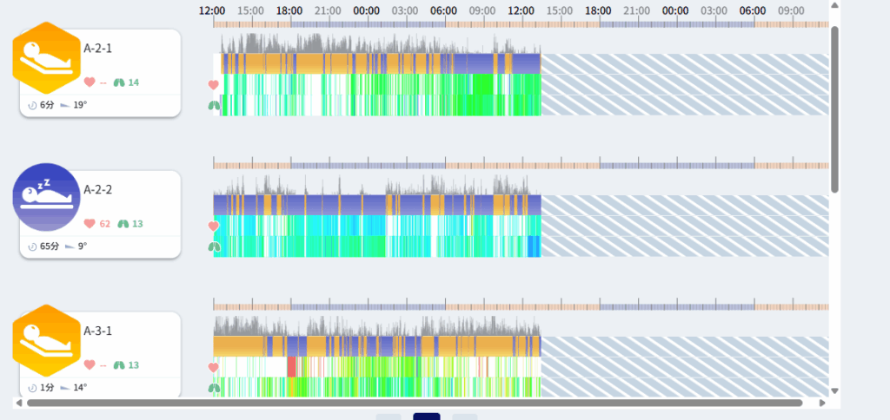This screenshot has height=420, width=890.
Task: Click the bed angle icon in A-3-1 card
Action: 65,388
